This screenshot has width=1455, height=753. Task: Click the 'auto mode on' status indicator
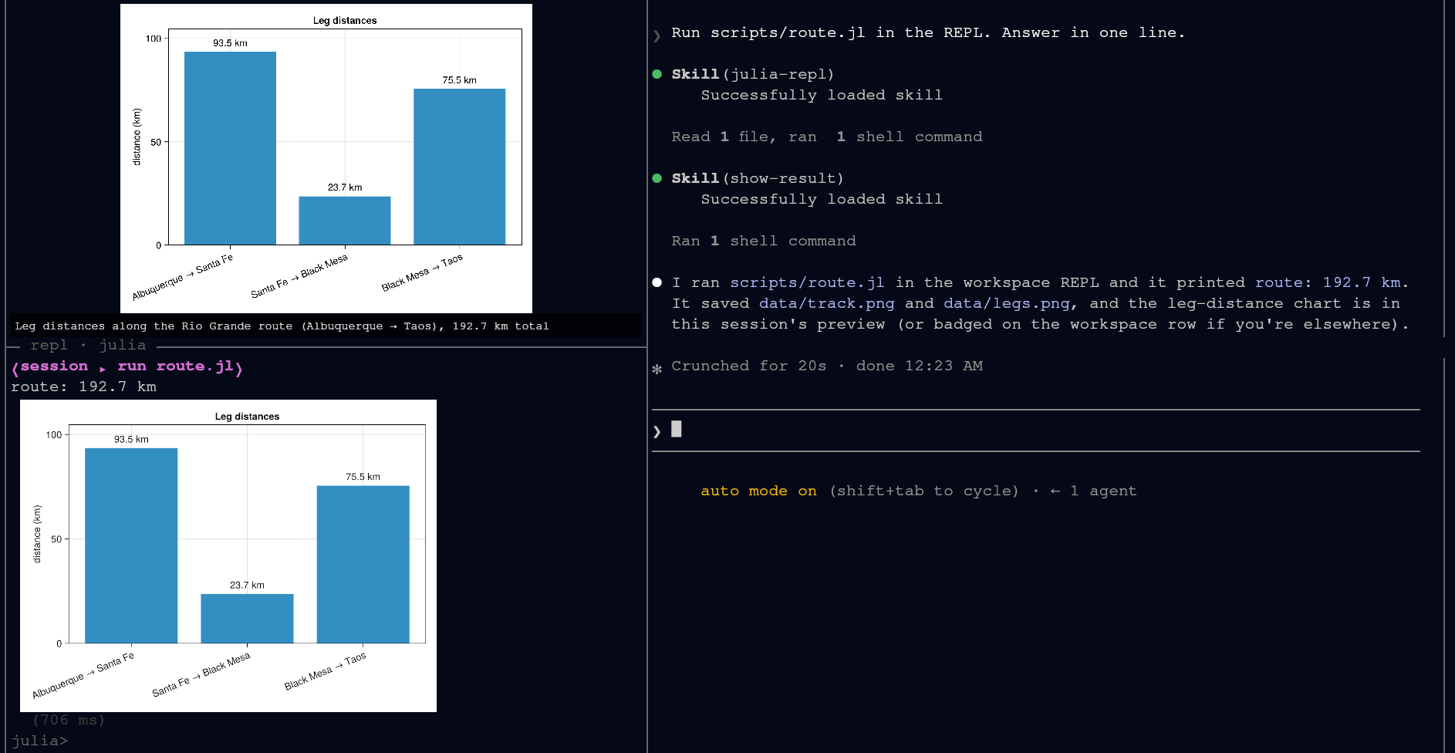[x=758, y=491]
